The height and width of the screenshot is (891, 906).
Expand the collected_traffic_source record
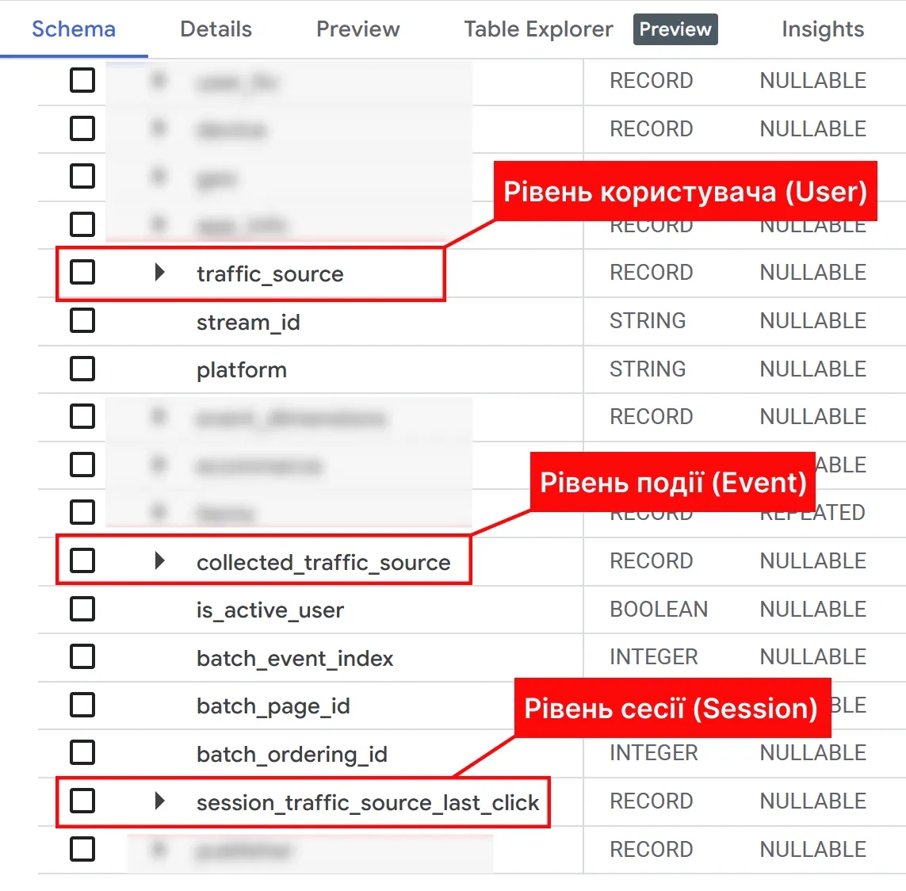click(x=160, y=560)
